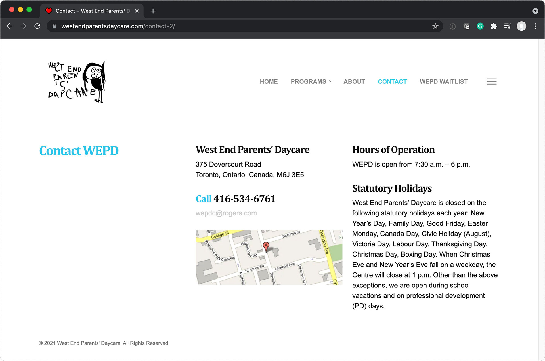This screenshot has width=545, height=361.
Task: Click the tab search down arrow
Action: (x=535, y=11)
